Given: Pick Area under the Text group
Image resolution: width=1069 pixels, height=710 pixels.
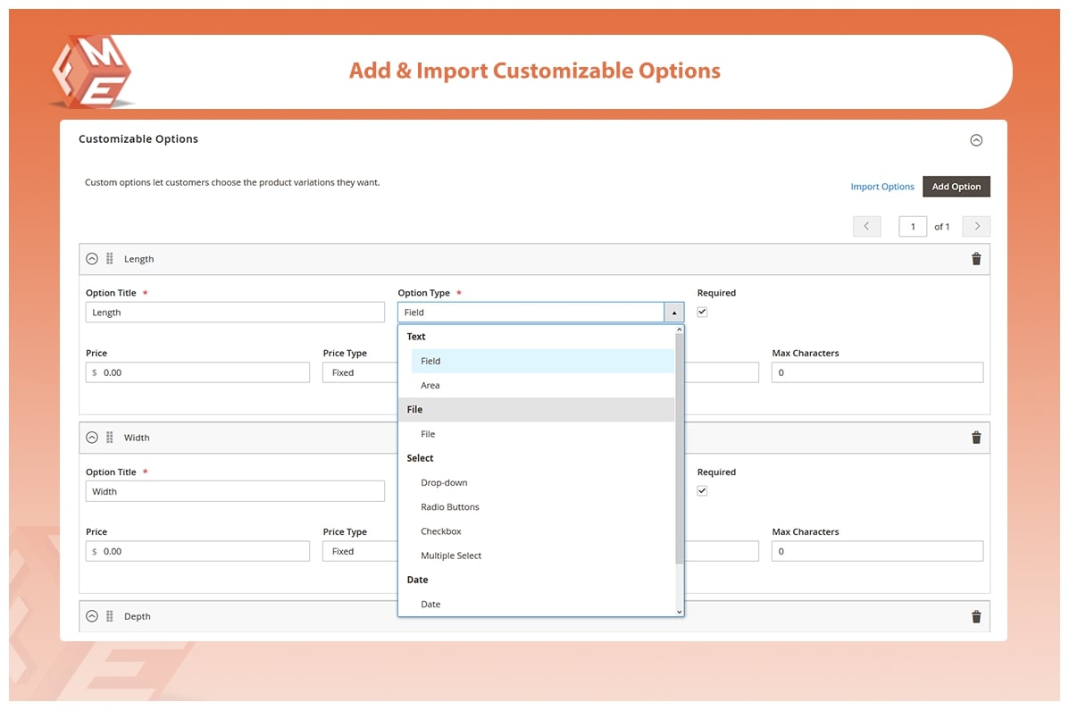Looking at the screenshot, I should (430, 386).
